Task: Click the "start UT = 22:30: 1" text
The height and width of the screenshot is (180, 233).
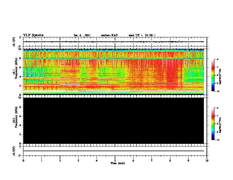Action: (x=142, y=35)
